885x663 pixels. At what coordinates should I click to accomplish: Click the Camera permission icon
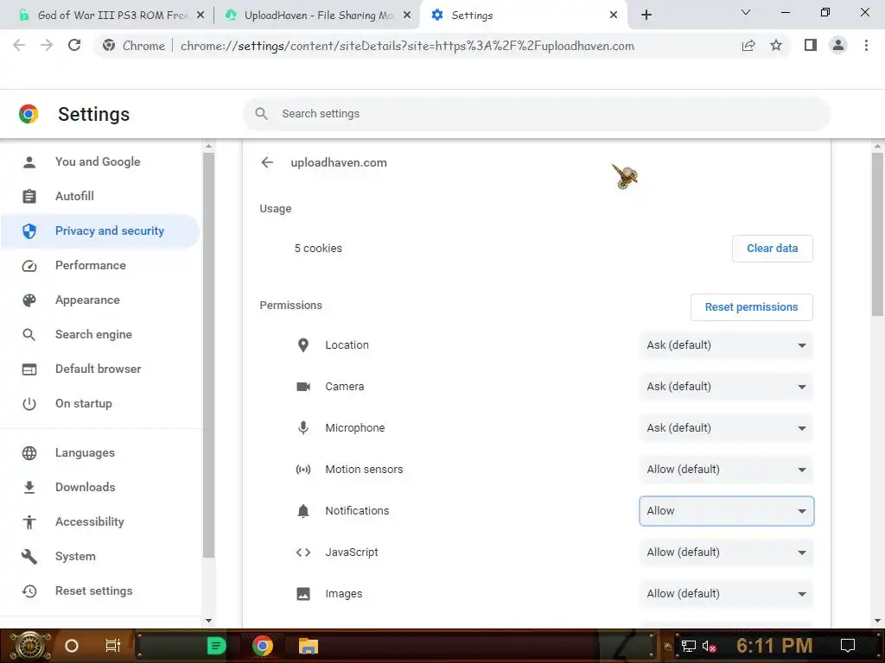[x=303, y=387]
